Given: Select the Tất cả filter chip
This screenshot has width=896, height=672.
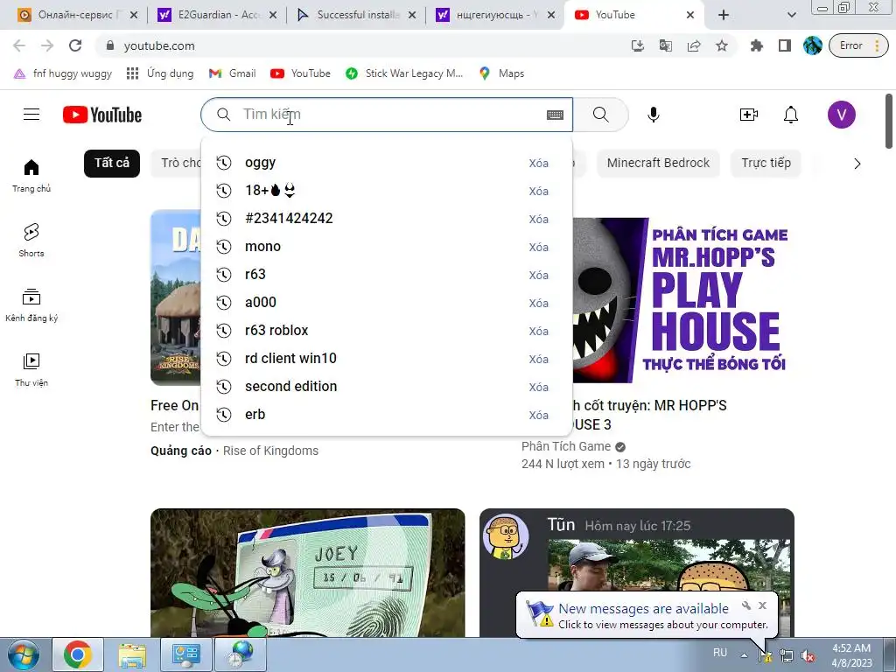Looking at the screenshot, I should pos(112,163).
